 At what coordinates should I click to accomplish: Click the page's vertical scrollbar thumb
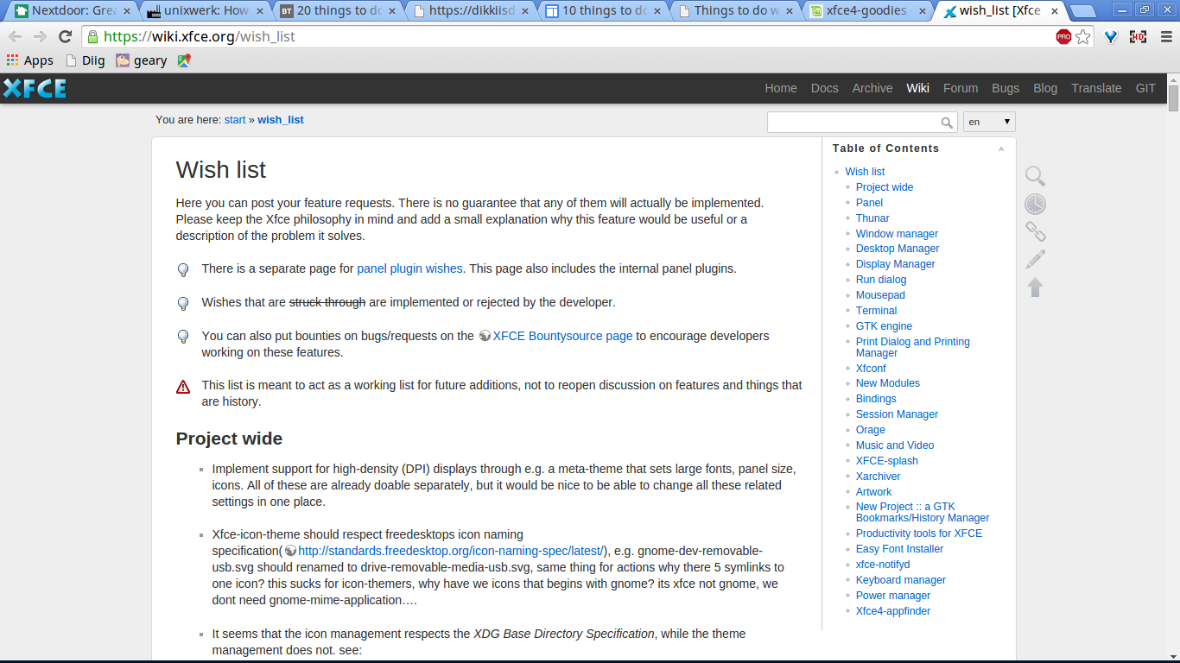[x=1173, y=98]
